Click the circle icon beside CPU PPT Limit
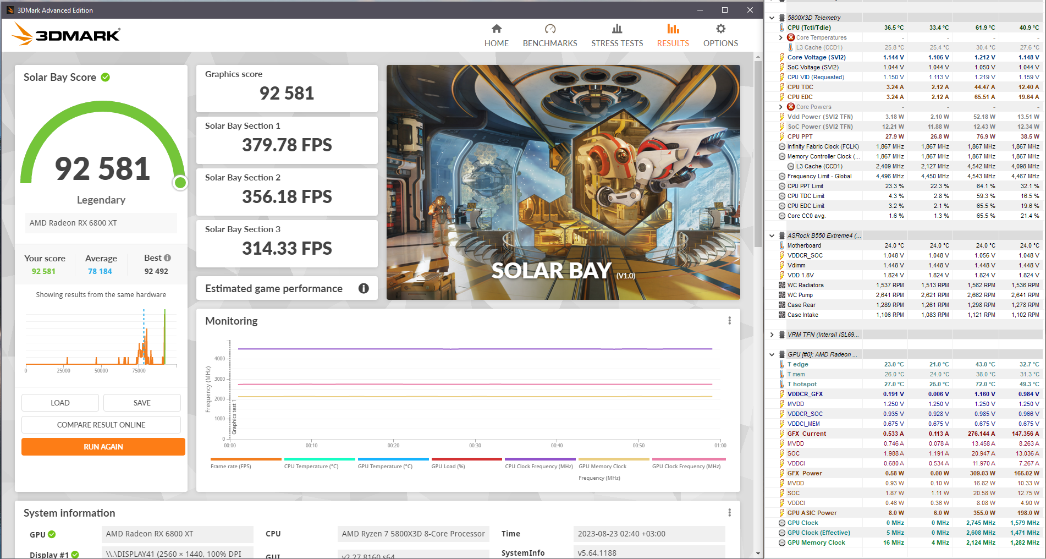Screen dimensions: 1046x559 [x=781, y=186]
